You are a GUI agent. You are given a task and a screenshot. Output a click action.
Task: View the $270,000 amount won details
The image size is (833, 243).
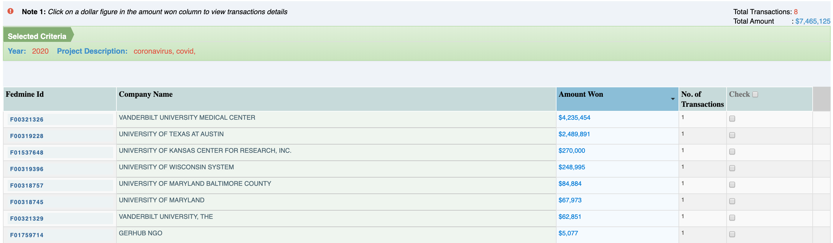click(571, 151)
